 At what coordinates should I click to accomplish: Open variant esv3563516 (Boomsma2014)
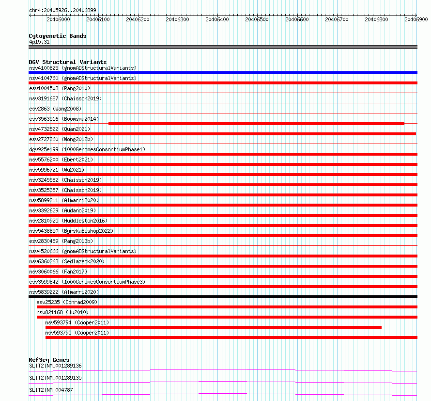click(x=64, y=119)
